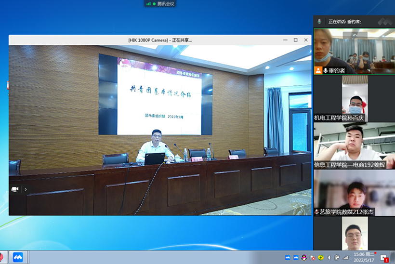395x264 pixels.
Task: Click the microphone icon next to 垂钓者's name
Action: tap(325, 70)
